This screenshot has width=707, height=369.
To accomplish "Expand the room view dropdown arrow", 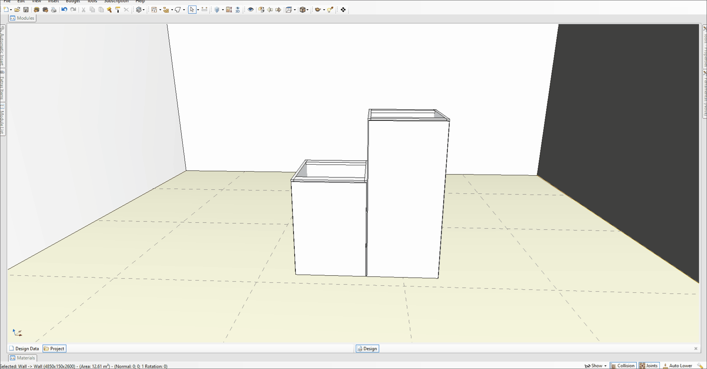I will (295, 10).
